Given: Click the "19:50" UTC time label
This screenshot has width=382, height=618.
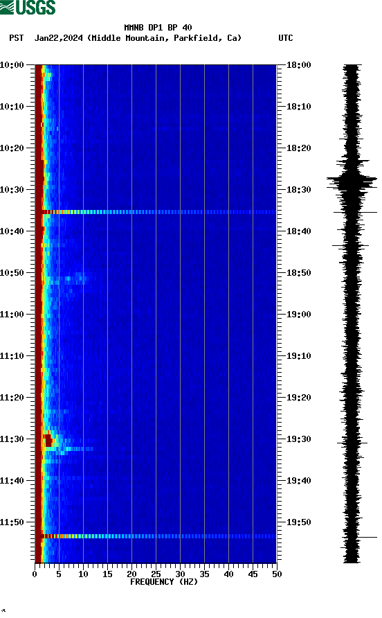Looking at the screenshot, I should (x=299, y=522).
